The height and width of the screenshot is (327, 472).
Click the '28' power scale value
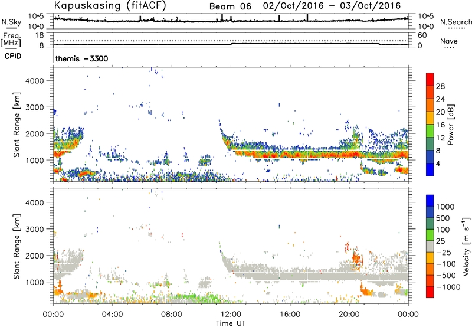click(440, 86)
